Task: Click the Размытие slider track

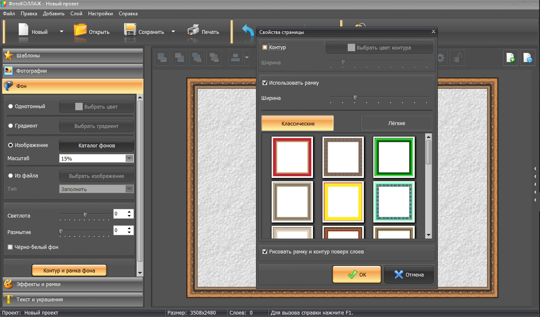Action: pyautogui.click(x=85, y=231)
